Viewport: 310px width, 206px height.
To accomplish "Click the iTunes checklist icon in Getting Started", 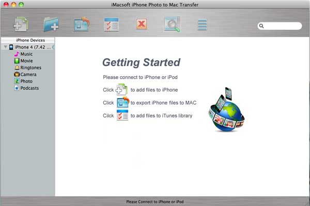I will (122, 115).
